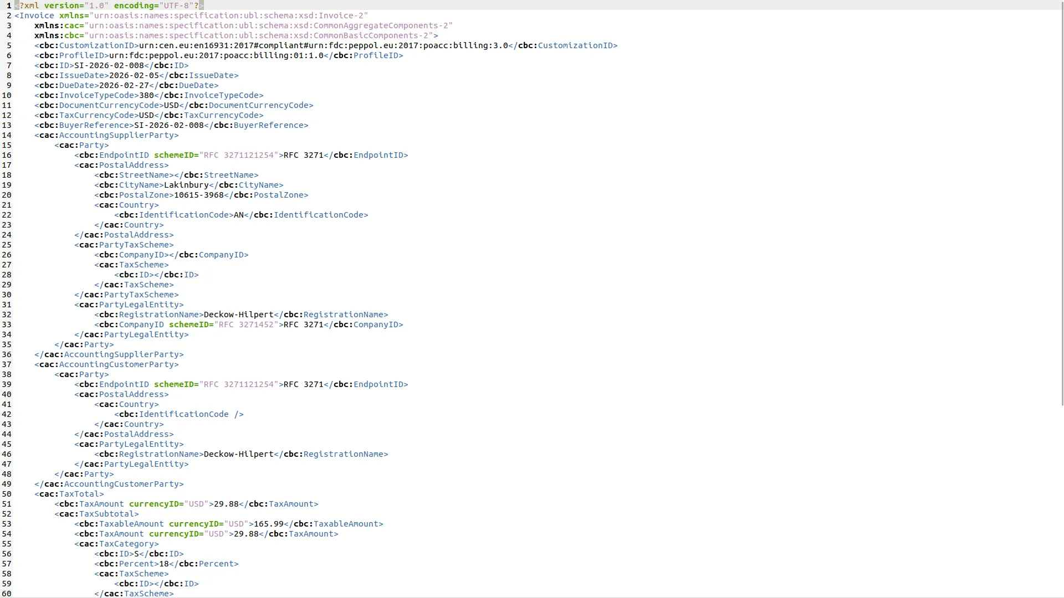Screen dimensions: 1064x598
Task: Click Percent value 18
Action: tap(164, 564)
